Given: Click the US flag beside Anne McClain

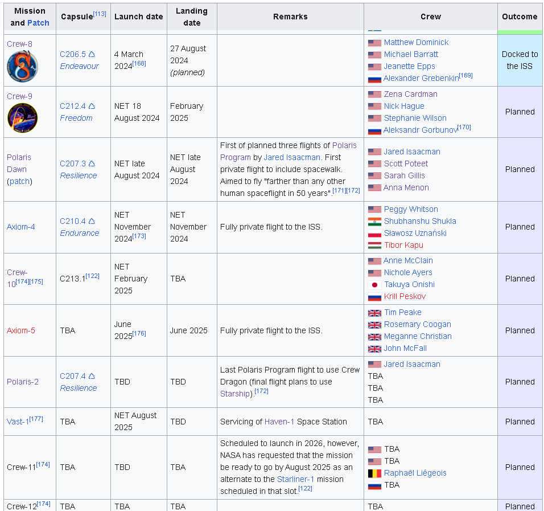Looking at the screenshot, I should (x=374, y=261).
